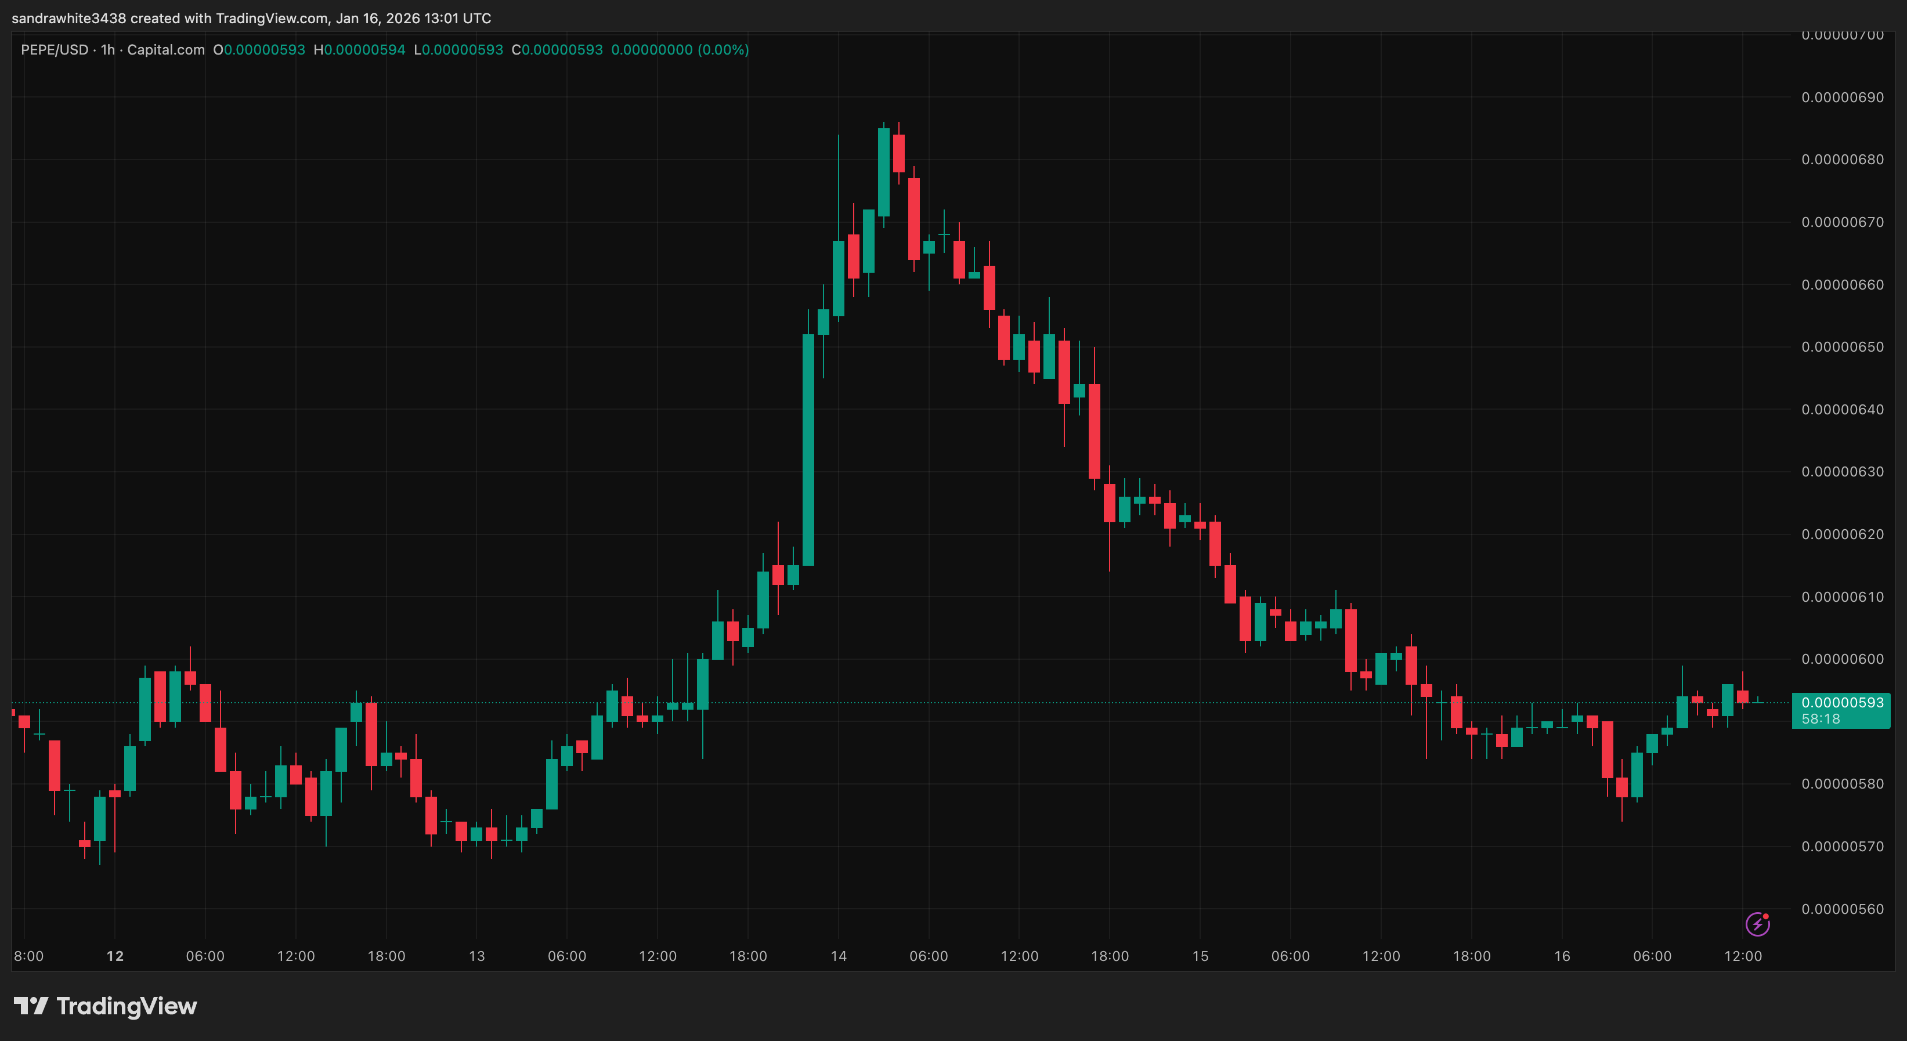Click the open value O0.00000593 in the legend
Screen dimensions: 1907x1041
pyautogui.click(x=259, y=49)
